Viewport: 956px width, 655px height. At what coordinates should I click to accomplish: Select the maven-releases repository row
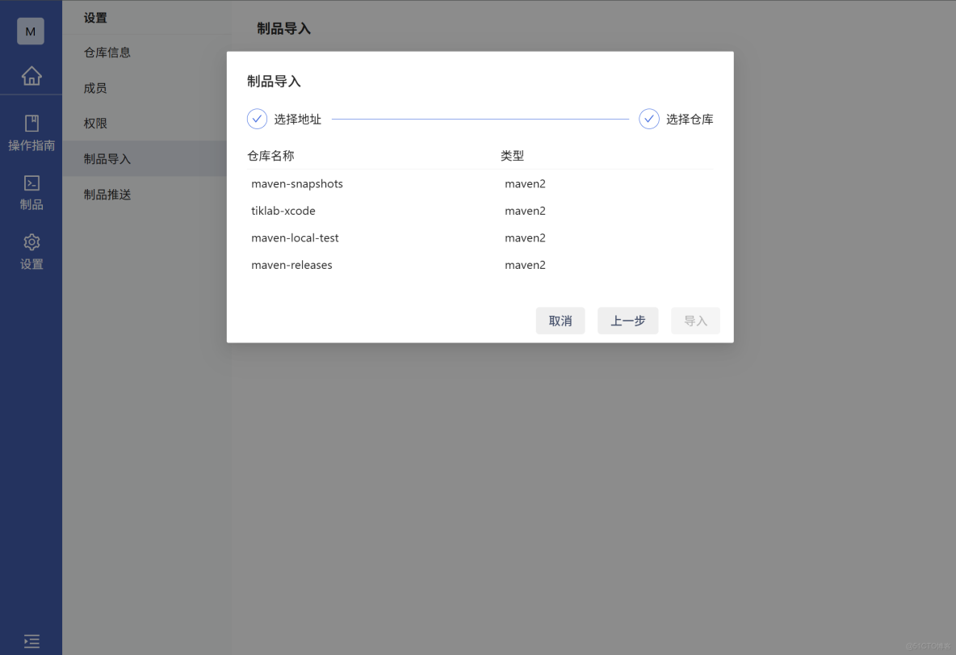tap(291, 265)
